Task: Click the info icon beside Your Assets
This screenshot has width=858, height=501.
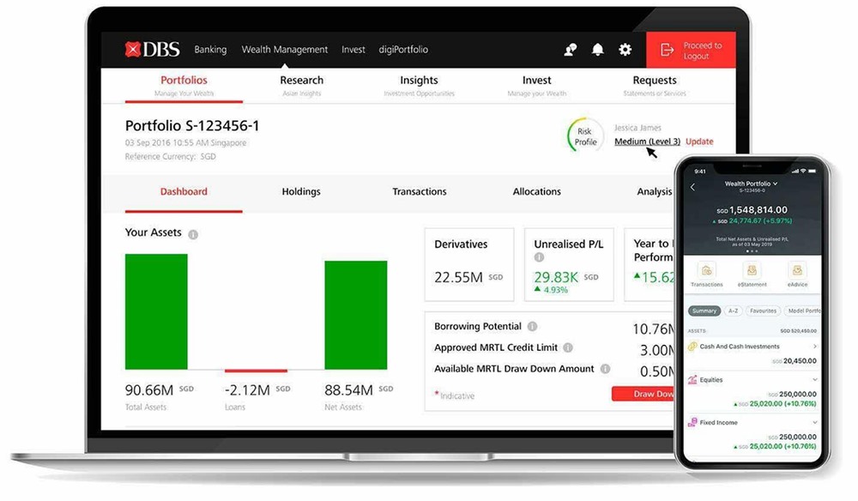Action: 193,234
